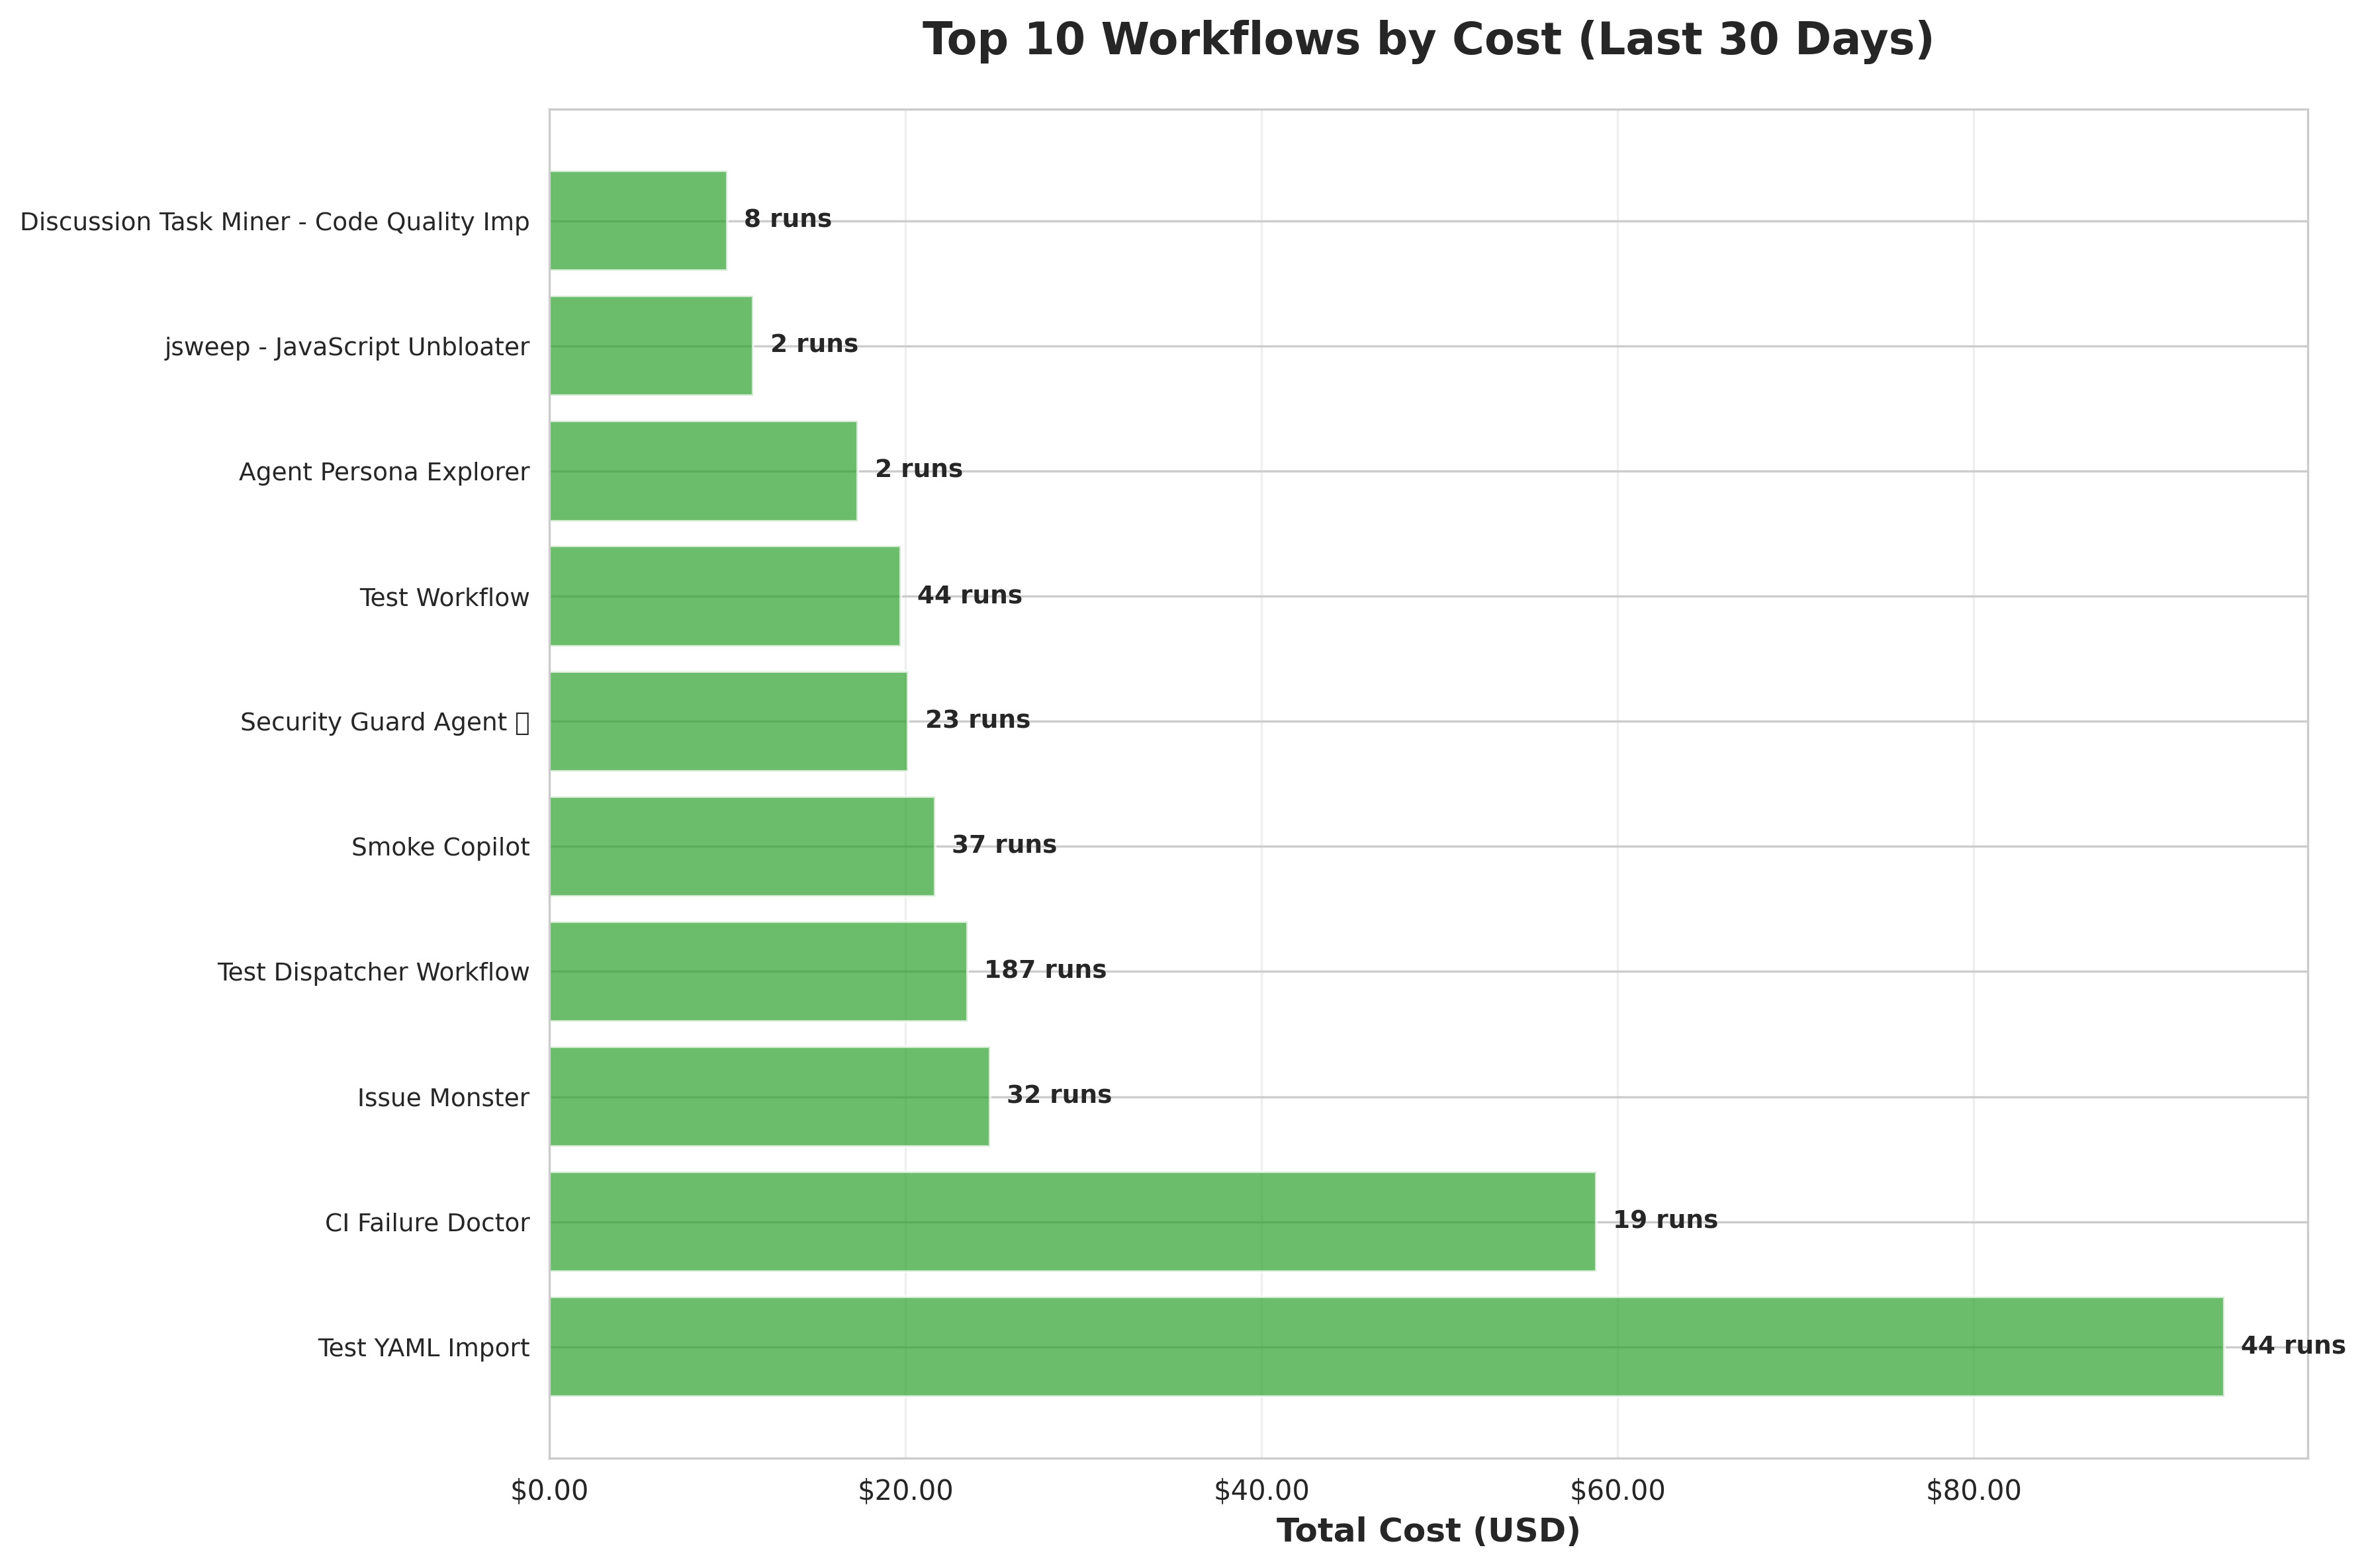Click the Discussion Task Miner bar
Screen dimensions: 2366x1568
point(637,220)
